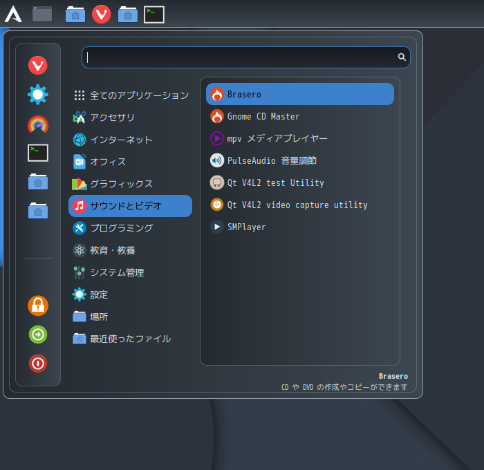Launch Brasero disc burner
Image resolution: width=484 pixels, height=470 pixels.
pyautogui.click(x=300, y=94)
